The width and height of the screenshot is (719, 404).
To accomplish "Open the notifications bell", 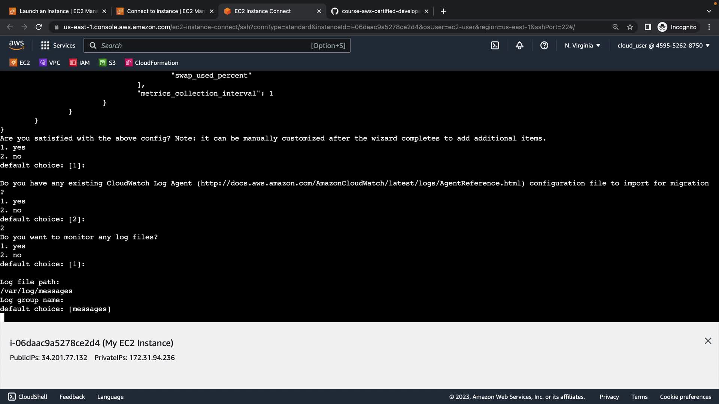I will [x=519, y=45].
